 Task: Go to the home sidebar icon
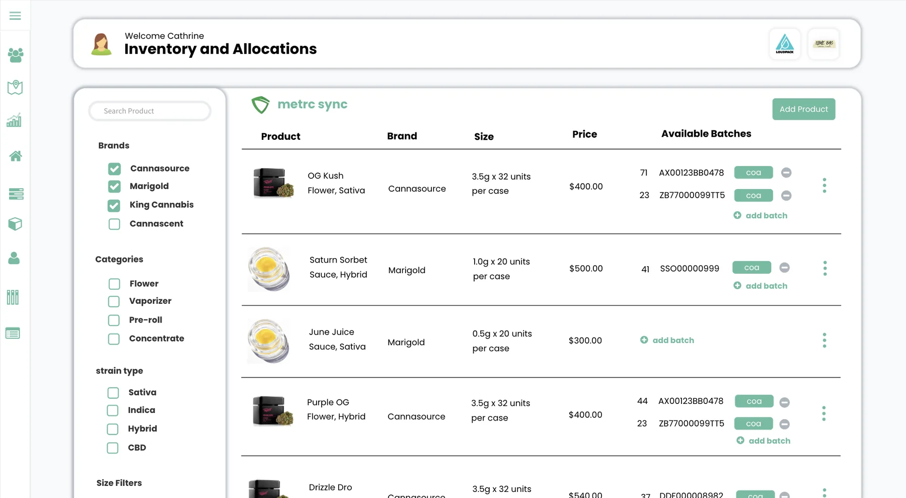[16, 156]
